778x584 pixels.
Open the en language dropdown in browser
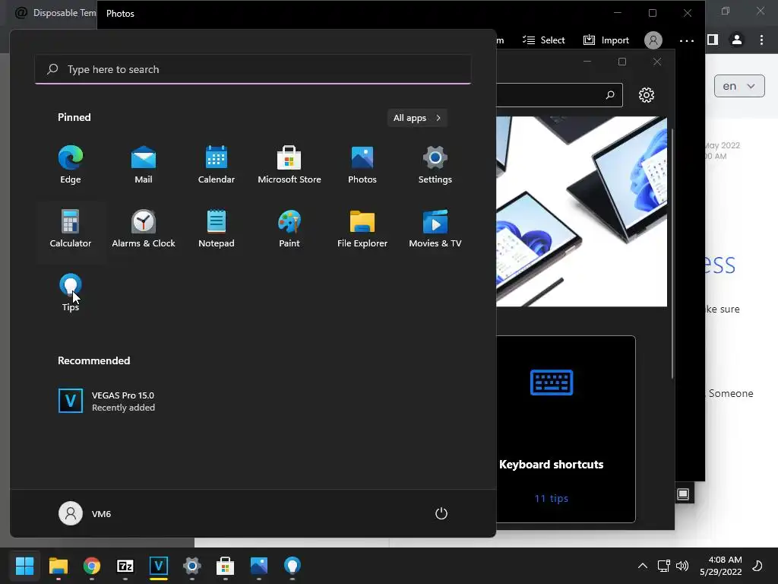tap(739, 86)
